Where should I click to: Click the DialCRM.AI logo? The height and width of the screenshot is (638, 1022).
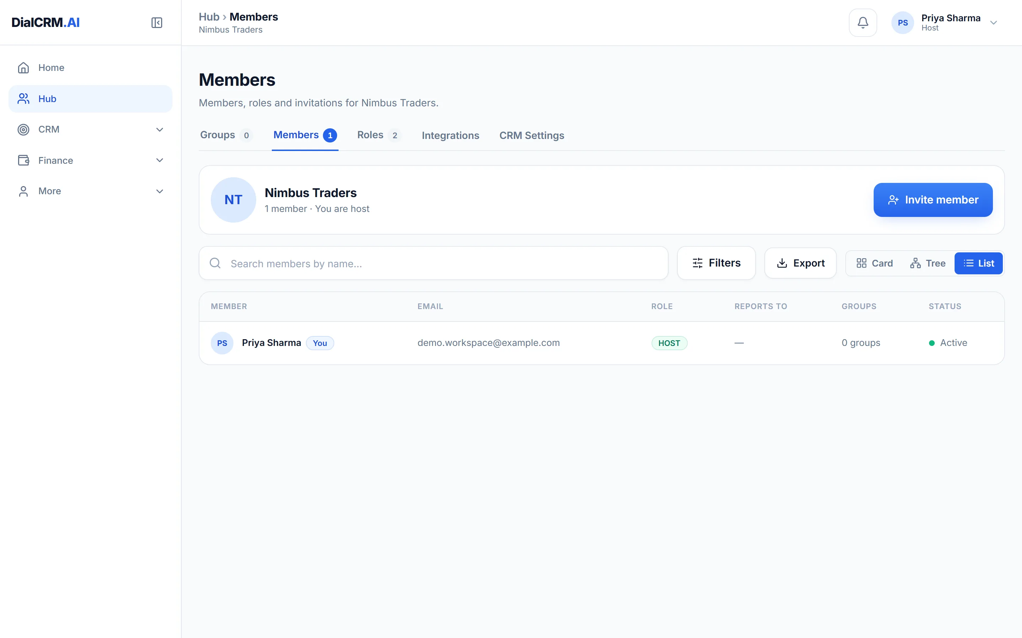[x=46, y=22]
